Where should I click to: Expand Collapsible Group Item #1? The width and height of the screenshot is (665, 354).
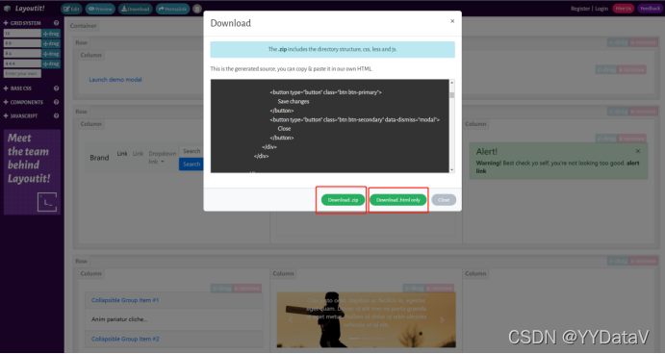(x=125, y=300)
